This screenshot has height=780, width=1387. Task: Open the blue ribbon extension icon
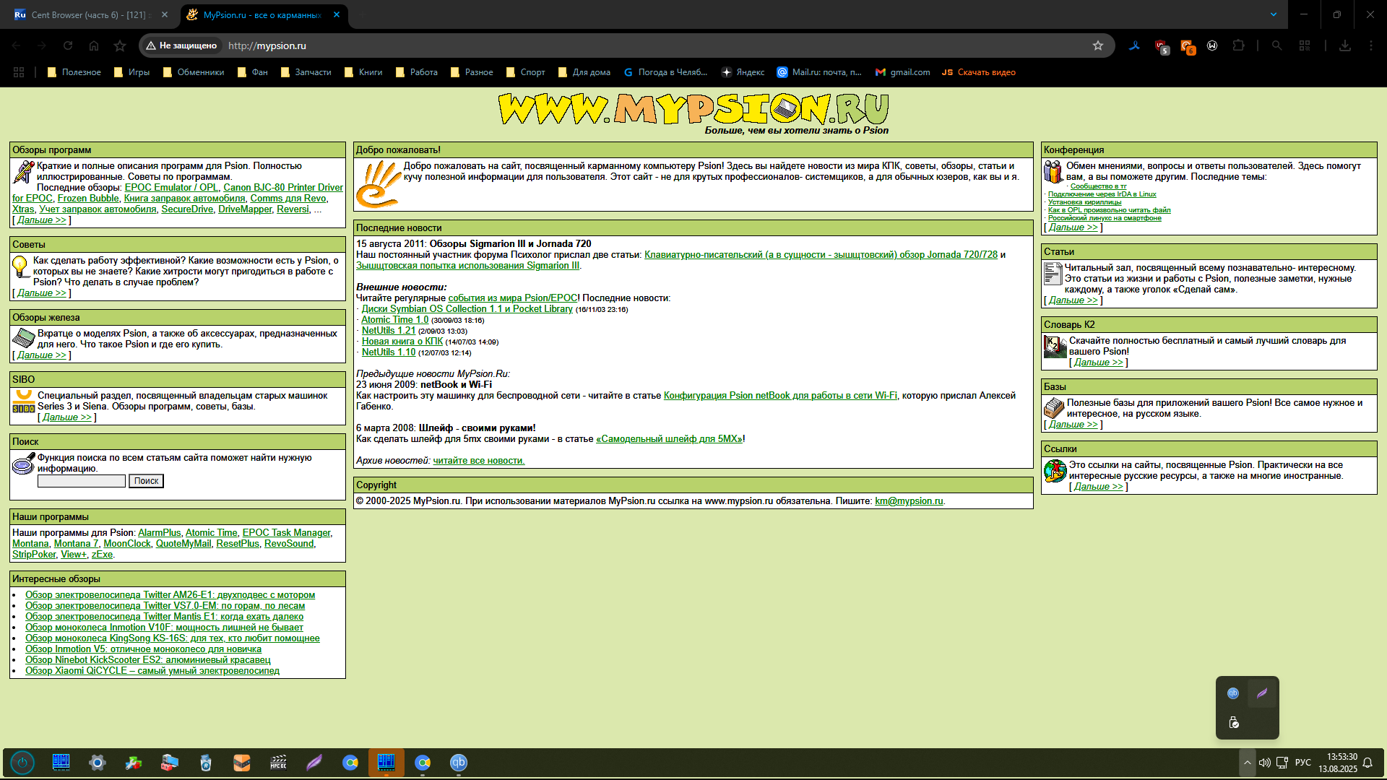[1135, 45]
